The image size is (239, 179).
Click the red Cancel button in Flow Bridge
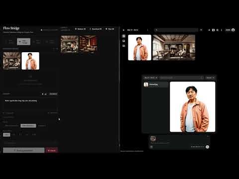pos(52,151)
